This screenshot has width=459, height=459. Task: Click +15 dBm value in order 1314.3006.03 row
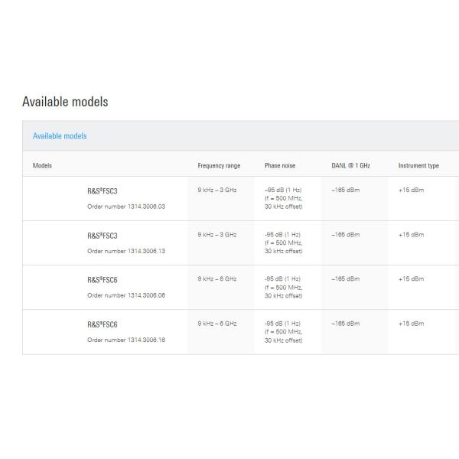(411, 190)
